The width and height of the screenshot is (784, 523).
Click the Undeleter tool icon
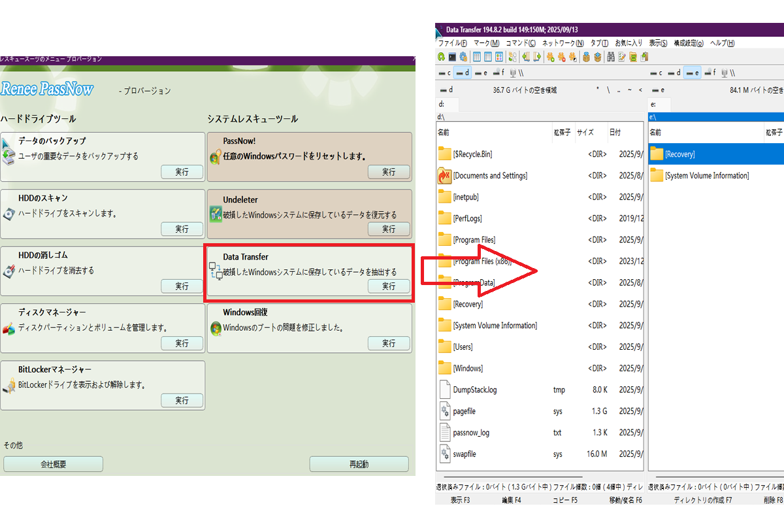(x=216, y=214)
